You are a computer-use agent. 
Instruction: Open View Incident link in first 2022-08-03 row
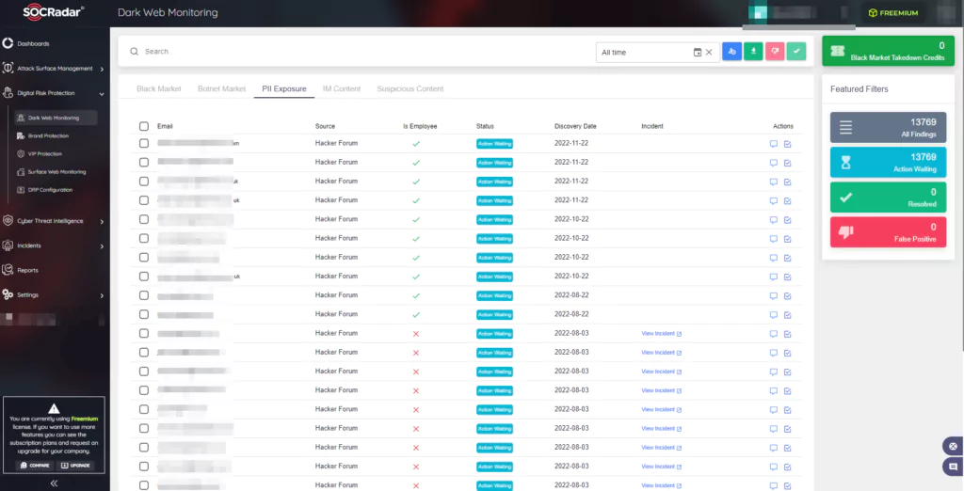(661, 334)
